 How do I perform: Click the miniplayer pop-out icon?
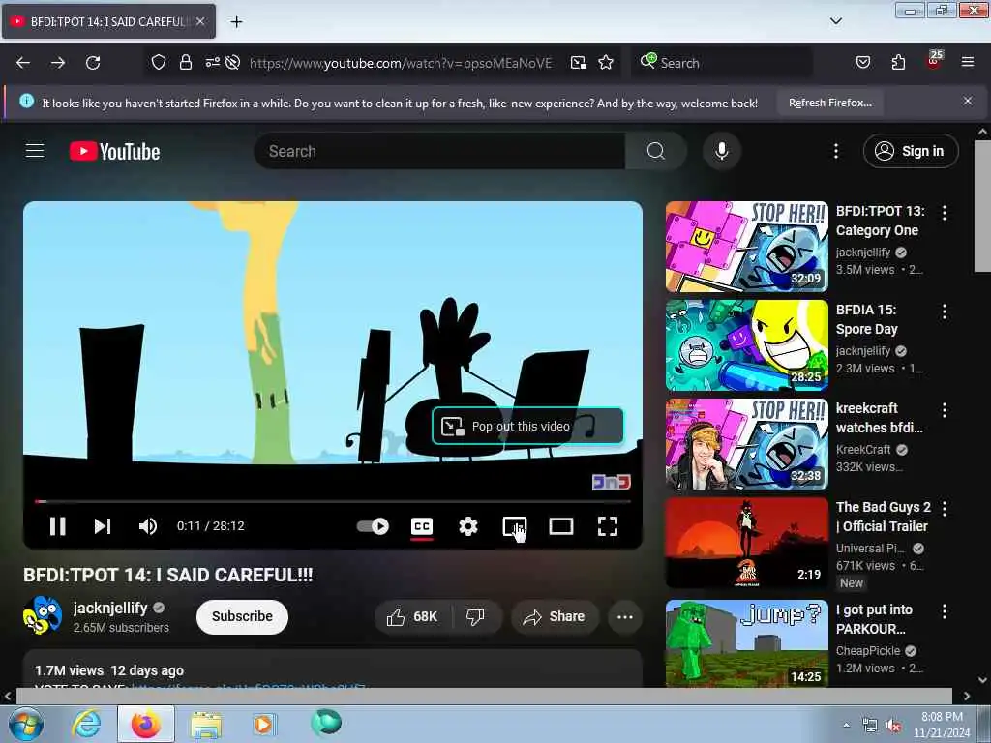tap(515, 526)
